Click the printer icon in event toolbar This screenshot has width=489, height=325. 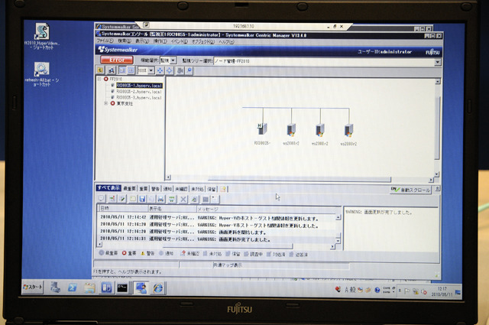coord(160,199)
